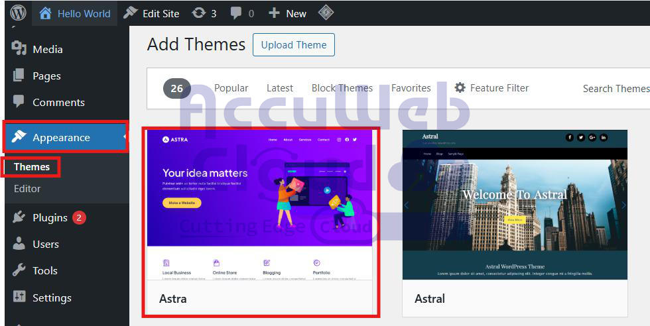Click the Astral theme name

(x=430, y=299)
